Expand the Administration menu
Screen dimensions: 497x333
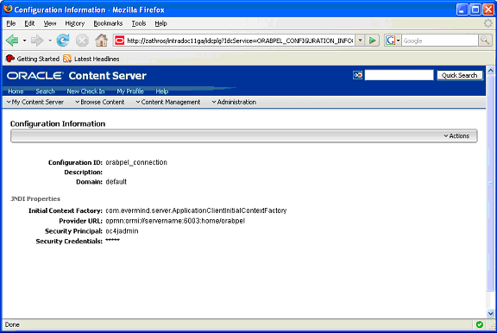click(234, 102)
